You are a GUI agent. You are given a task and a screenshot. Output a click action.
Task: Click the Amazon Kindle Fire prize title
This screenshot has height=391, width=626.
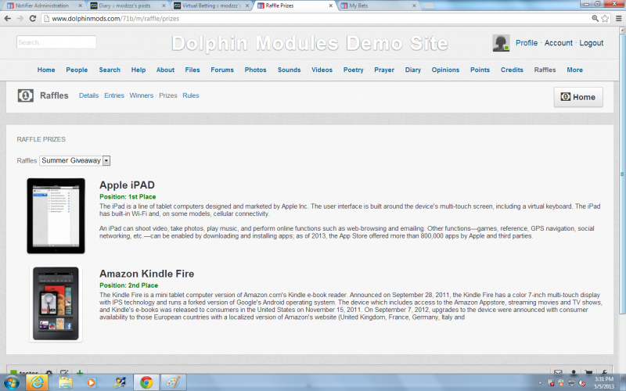[x=146, y=274]
